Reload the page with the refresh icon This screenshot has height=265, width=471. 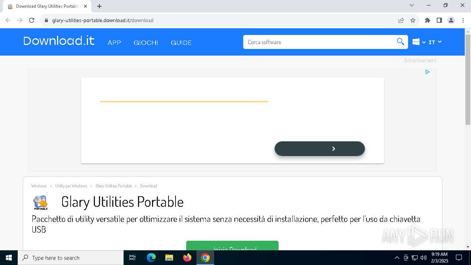32,20
